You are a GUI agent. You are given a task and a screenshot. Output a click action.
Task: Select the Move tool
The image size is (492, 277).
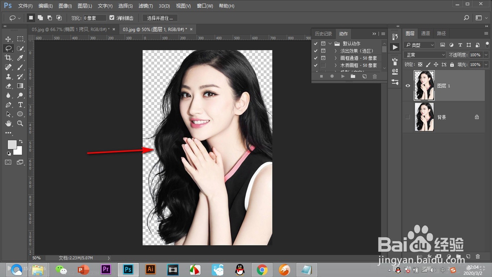click(8, 39)
